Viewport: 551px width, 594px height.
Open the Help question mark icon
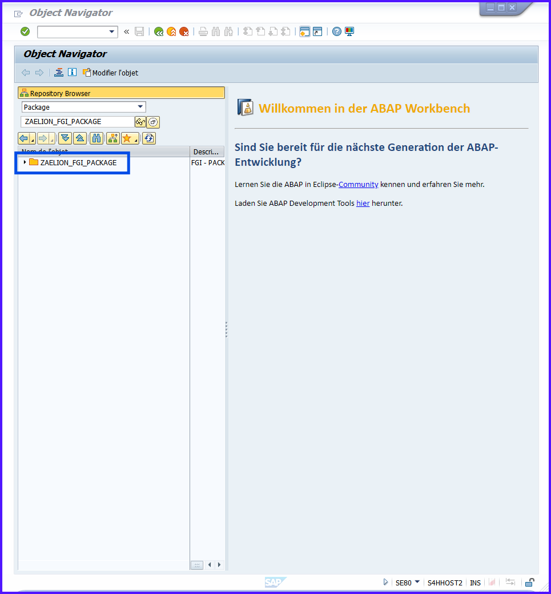tap(337, 31)
